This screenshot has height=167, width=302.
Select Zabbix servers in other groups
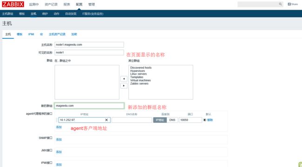pos(139,83)
